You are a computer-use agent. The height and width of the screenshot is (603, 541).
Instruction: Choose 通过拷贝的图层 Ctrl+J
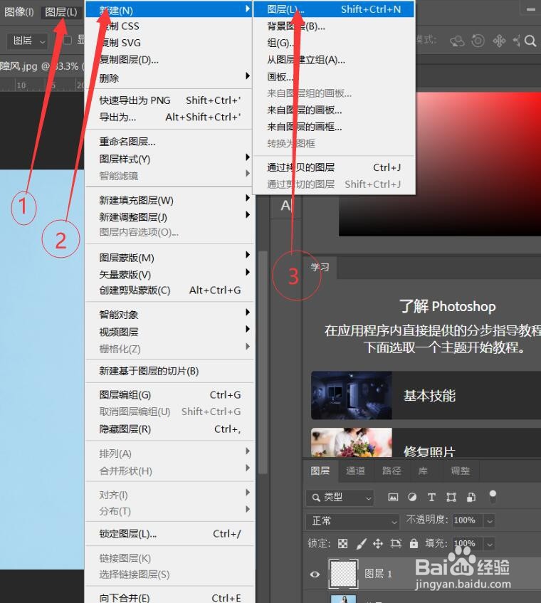(x=334, y=167)
